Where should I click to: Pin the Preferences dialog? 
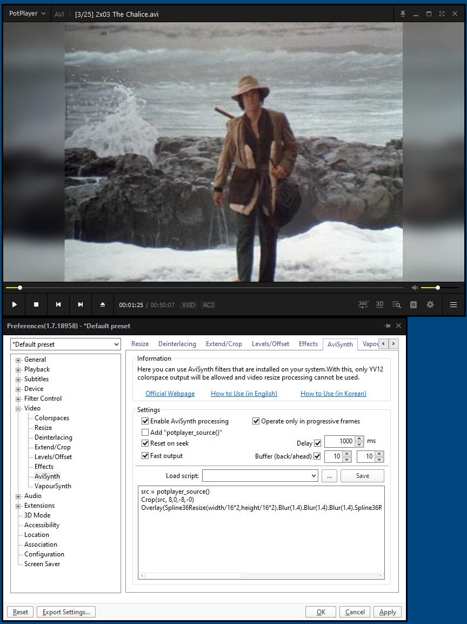tap(388, 326)
